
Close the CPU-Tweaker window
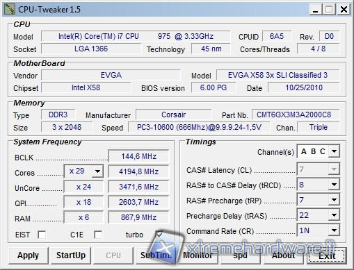point(344,10)
